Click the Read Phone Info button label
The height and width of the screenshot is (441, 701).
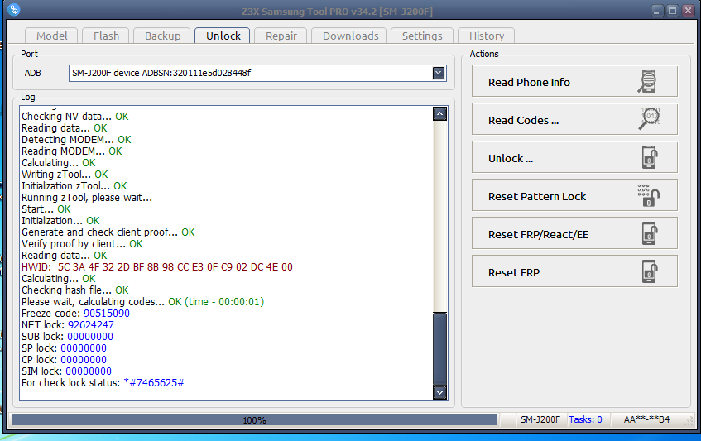point(529,82)
